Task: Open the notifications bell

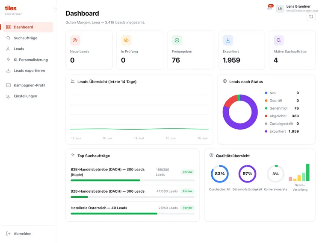Action: tap(269, 7)
